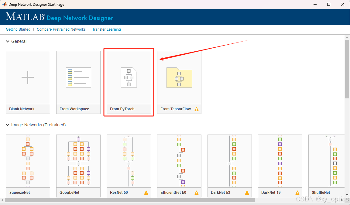Open the Blank Network plus icon
This screenshot has height=205, width=350.
[x=28, y=77]
